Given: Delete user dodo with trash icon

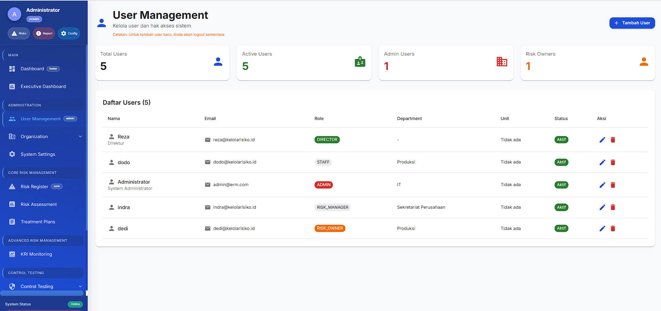Looking at the screenshot, I should tap(613, 162).
